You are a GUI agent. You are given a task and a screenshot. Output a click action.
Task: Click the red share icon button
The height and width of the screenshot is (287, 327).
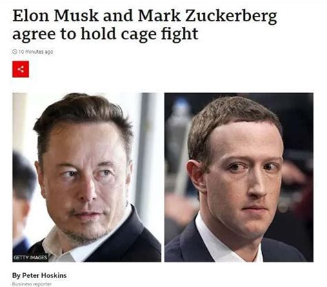point(21,69)
